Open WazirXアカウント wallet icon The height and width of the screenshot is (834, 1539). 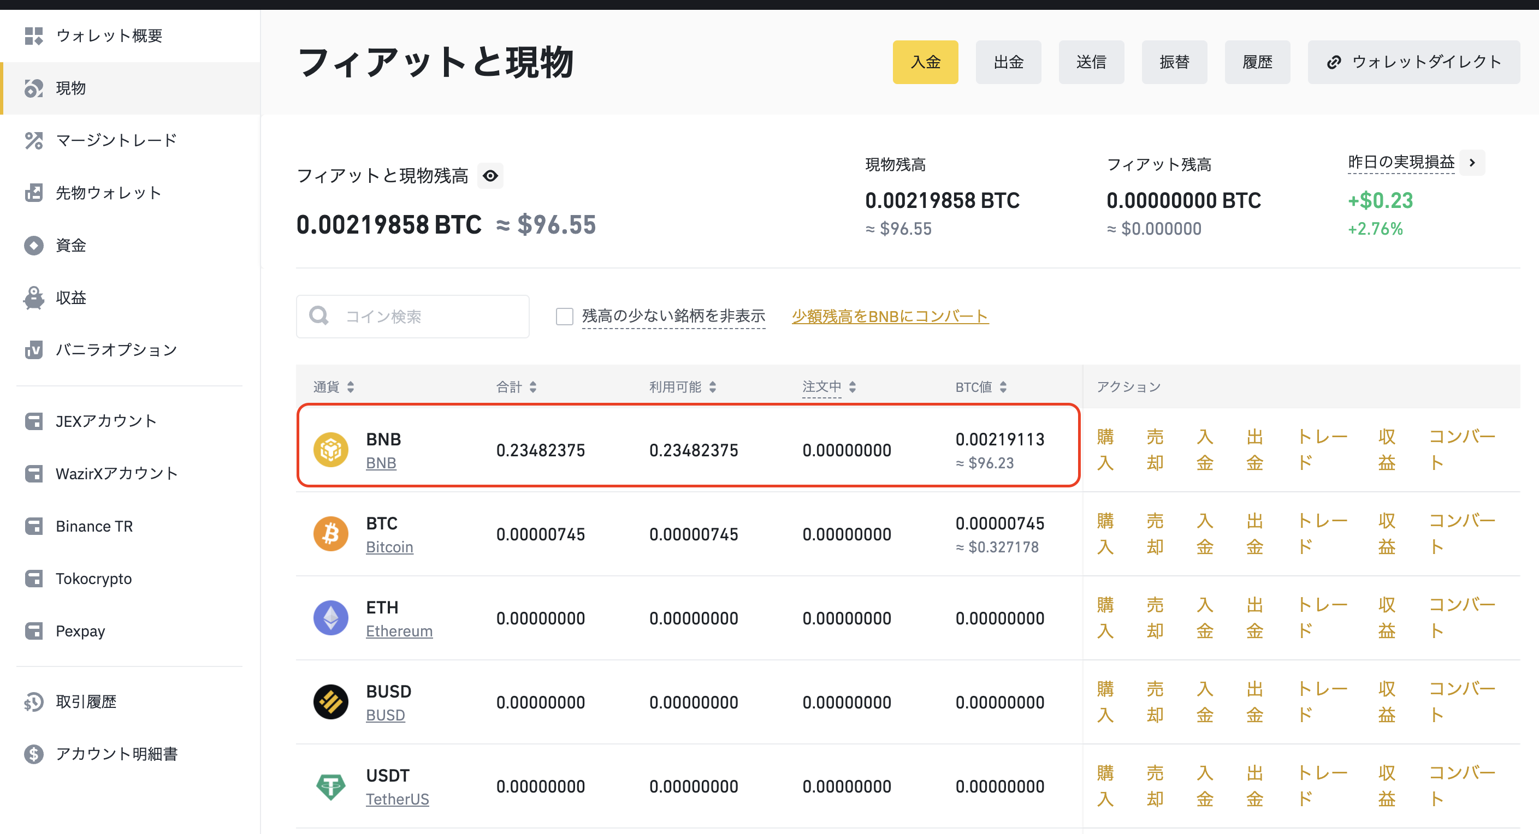click(34, 474)
